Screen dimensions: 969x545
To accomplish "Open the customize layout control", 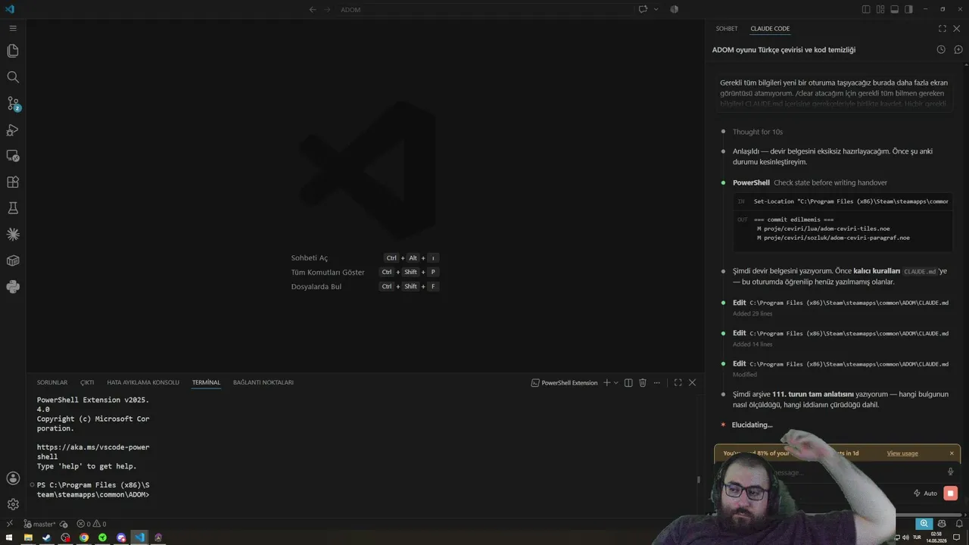I will [880, 10].
